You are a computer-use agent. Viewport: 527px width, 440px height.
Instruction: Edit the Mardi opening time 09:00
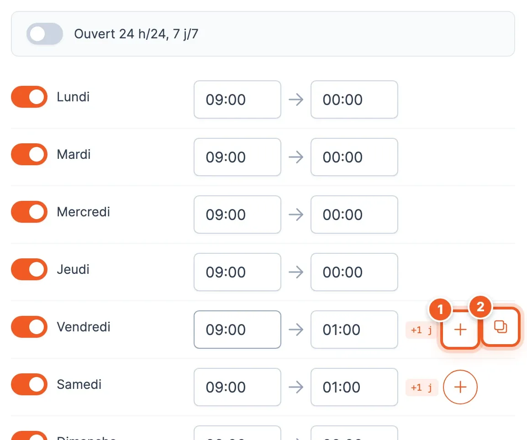(x=237, y=157)
